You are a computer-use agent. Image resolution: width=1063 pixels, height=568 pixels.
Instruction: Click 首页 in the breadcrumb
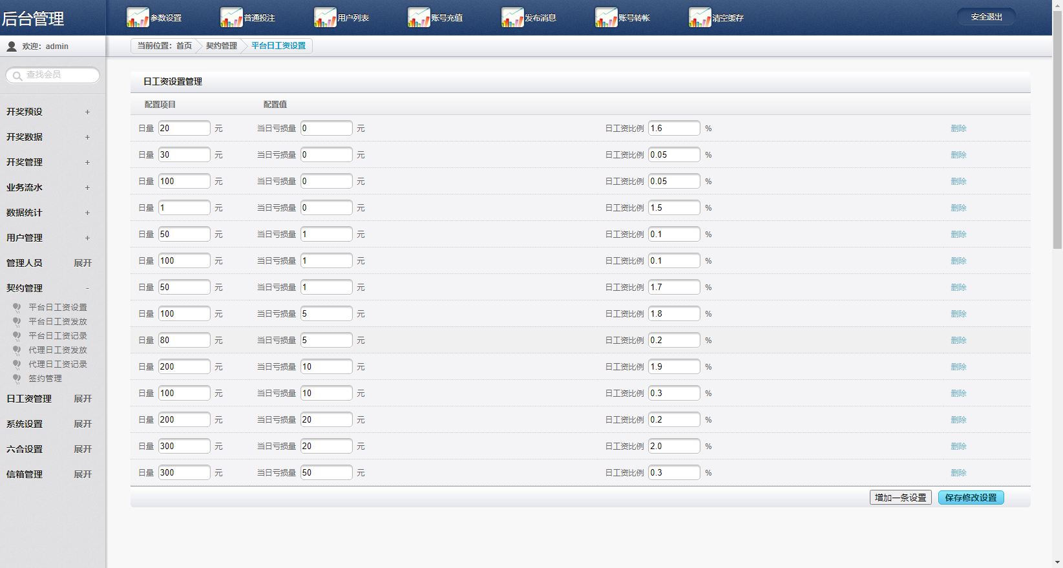point(184,46)
